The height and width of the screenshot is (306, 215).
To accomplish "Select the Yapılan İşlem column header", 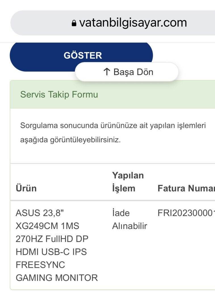I will tap(128, 182).
